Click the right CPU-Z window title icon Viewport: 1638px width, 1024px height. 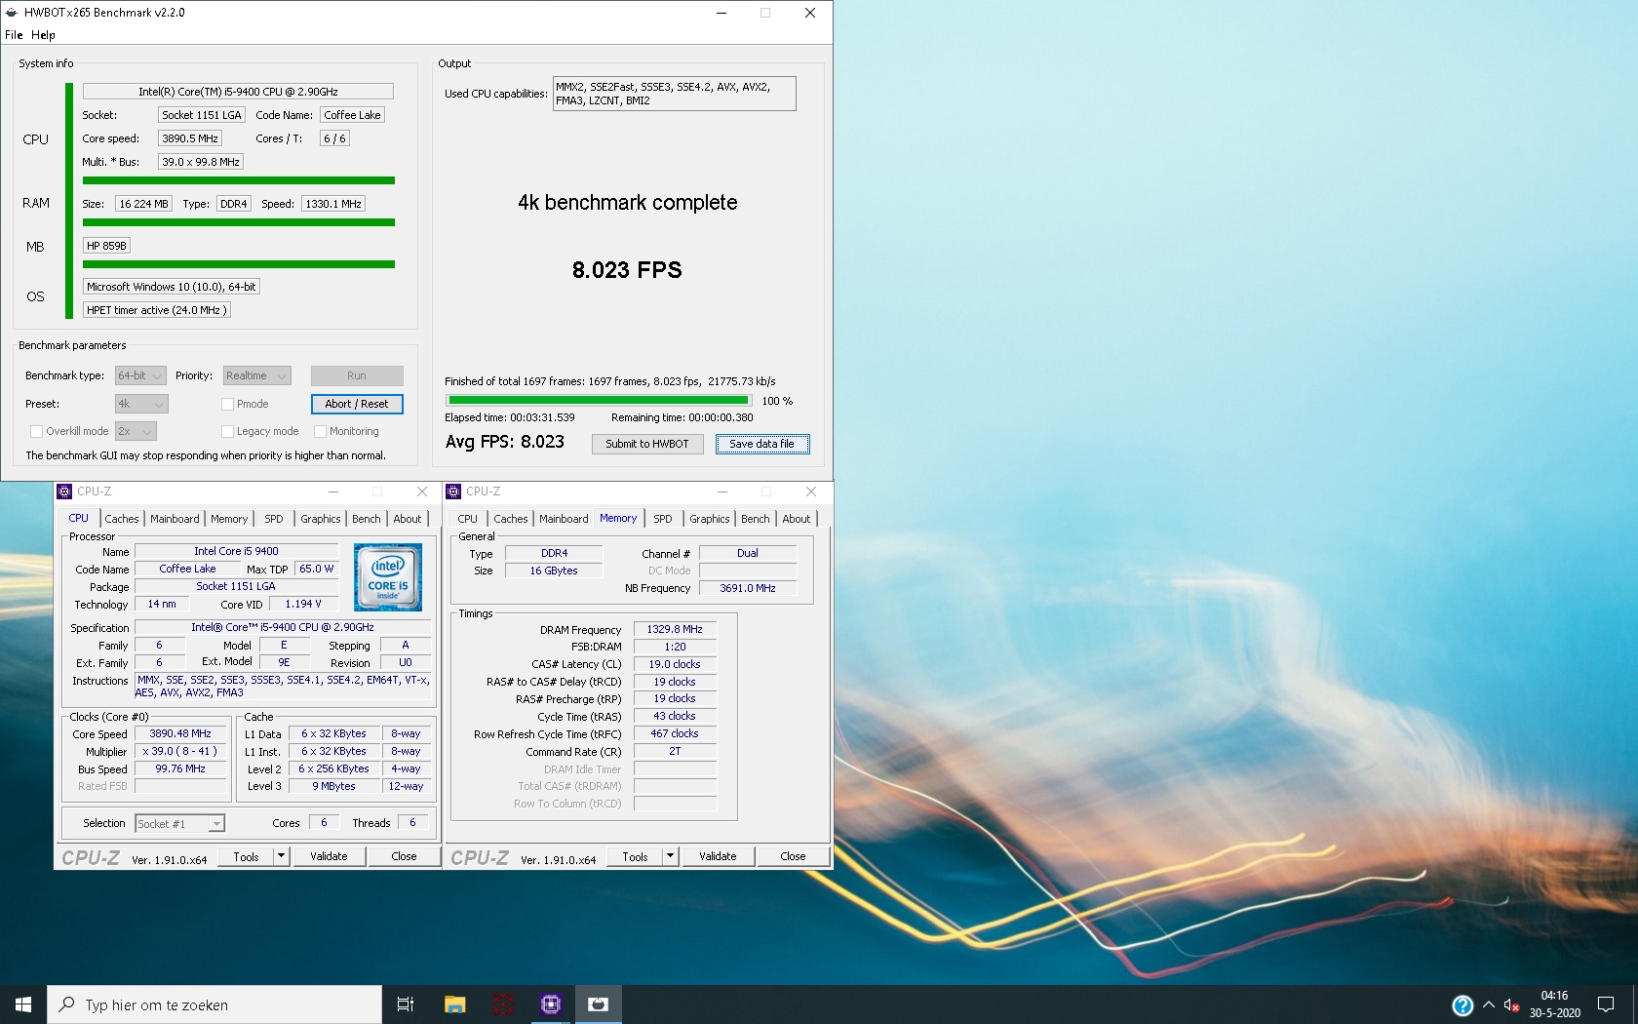pos(453,492)
